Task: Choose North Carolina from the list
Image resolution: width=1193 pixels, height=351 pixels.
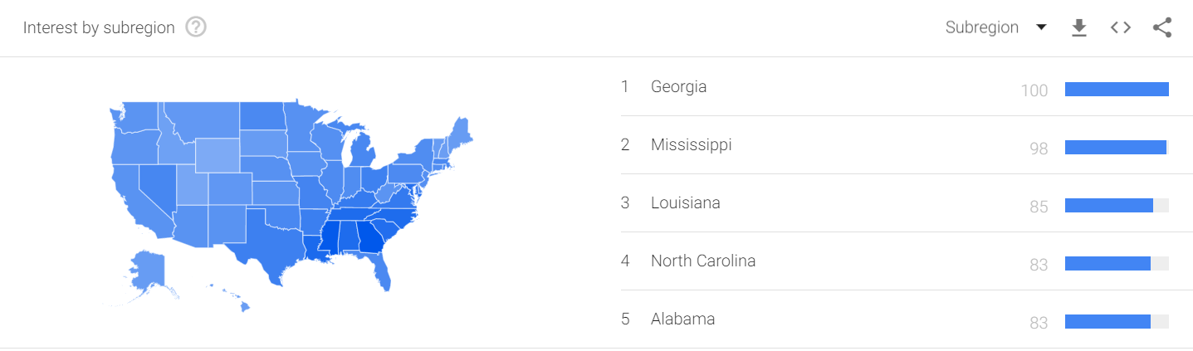Action: click(702, 261)
